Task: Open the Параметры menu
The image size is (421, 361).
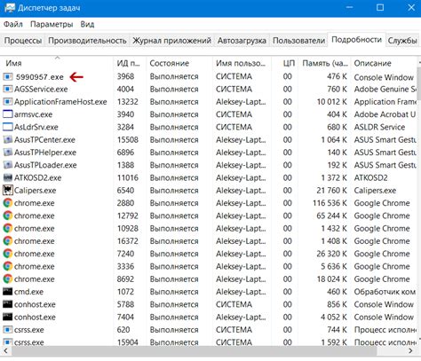Action: pos(52,24)
